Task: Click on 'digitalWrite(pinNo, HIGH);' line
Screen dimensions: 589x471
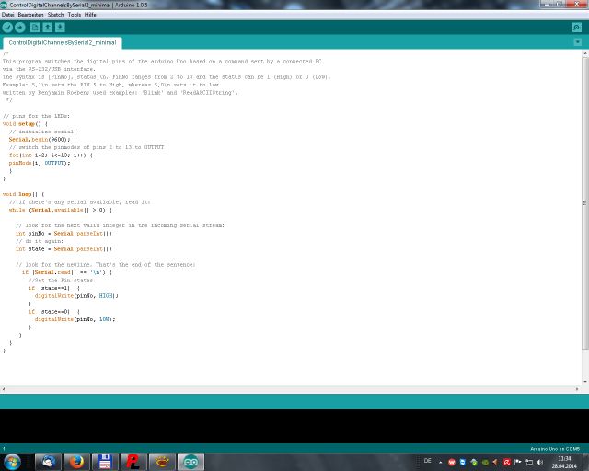Action: [x=76, y=296]
